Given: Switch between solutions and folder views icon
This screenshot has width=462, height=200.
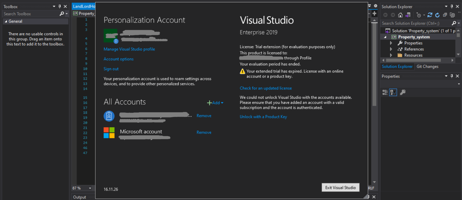Looking at the screenshot, I should (408, 15).
